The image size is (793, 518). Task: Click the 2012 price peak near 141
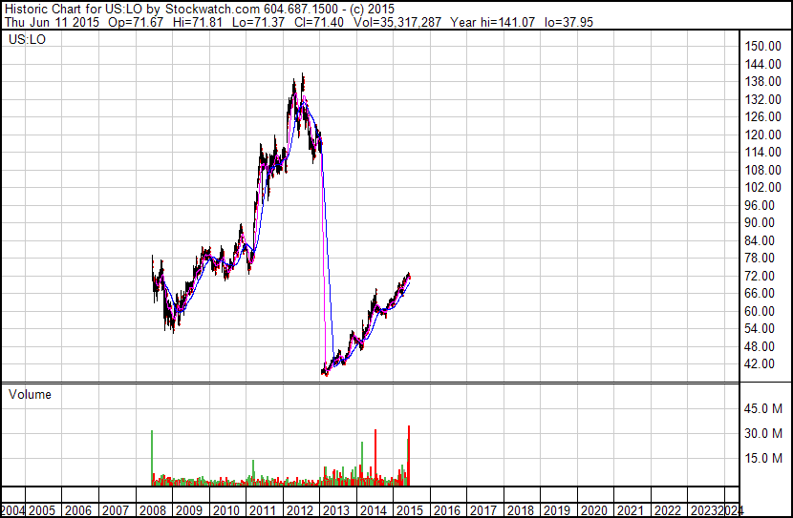point(303,74)
